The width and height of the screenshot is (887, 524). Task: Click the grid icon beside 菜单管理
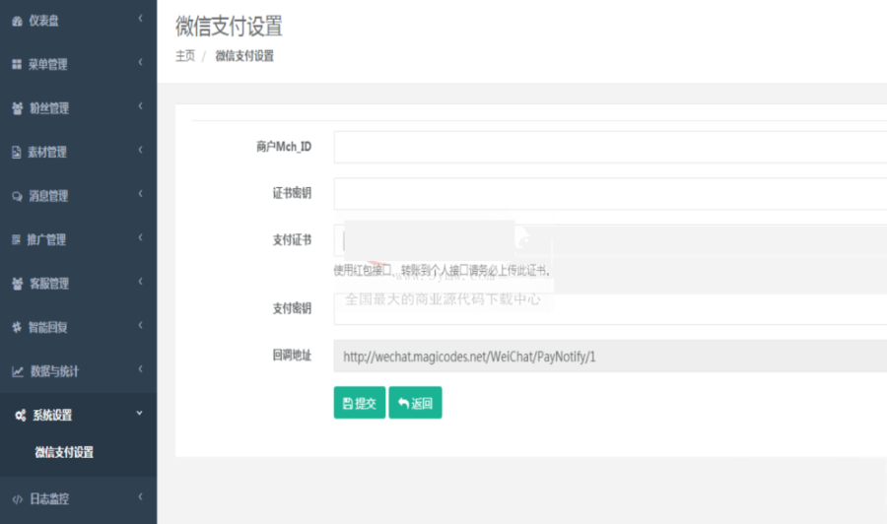tap(17, 64)
